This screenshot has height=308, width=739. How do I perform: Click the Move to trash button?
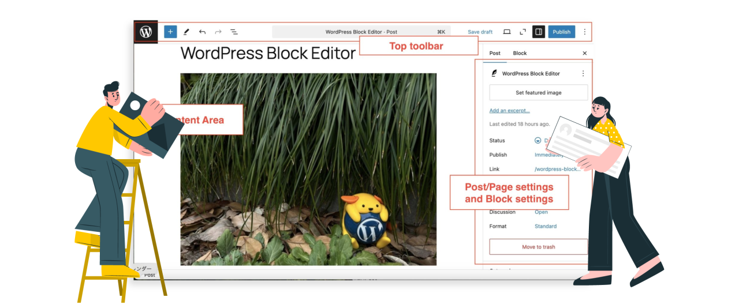pos(538,247)
